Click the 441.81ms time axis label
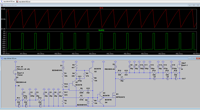This screenshot has width=200, height=110. point(6,54)
